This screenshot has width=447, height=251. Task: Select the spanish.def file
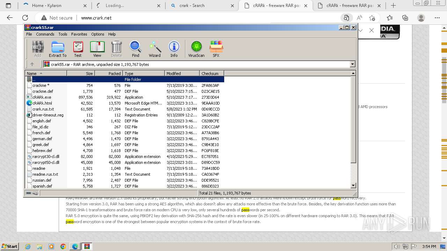click(x=125, y=186)
